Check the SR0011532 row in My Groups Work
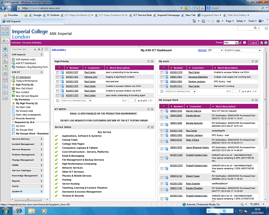This screenshot has height=215, width=269. coord(162,111)
